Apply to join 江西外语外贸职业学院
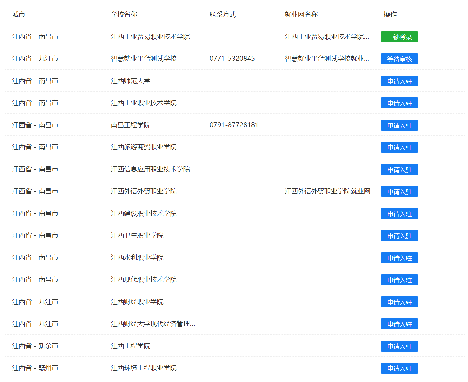This screenshot has width=468, height=382. click(399, 191)
